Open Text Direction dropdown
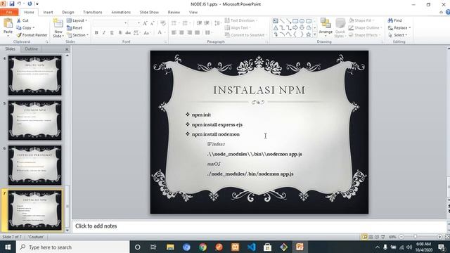This screenshot has width=450, height=253. tap(241, 20)
